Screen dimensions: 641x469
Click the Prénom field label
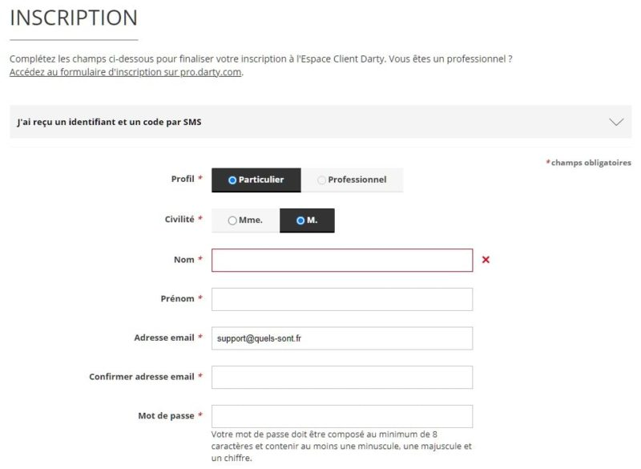click(x=177, y=298)
